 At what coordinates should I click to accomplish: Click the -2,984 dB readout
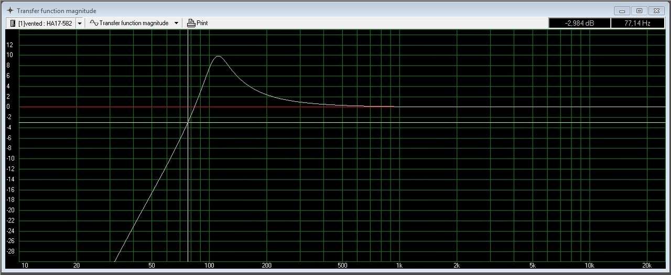(x=579, y=23)
